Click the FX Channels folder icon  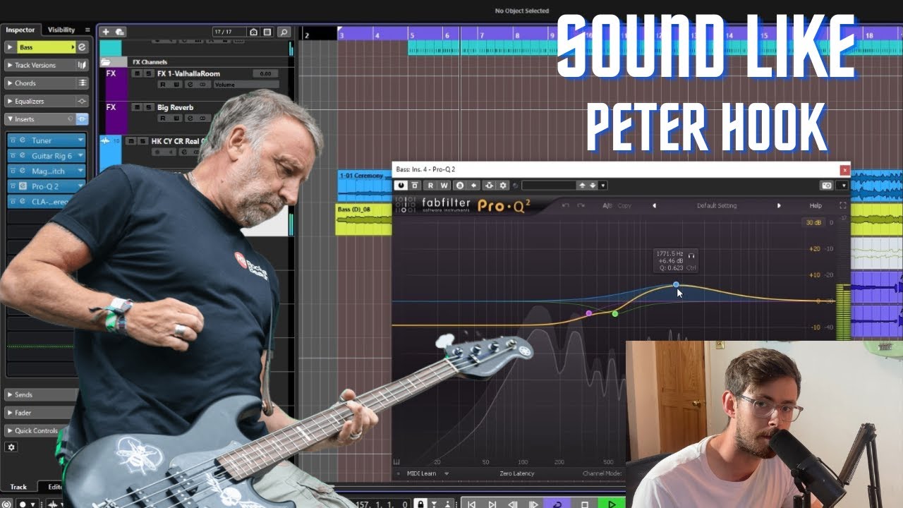point(105,62)
